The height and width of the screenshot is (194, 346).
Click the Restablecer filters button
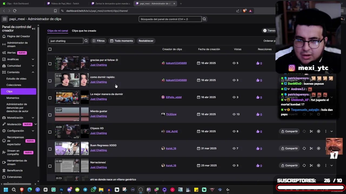click(146, 41)
